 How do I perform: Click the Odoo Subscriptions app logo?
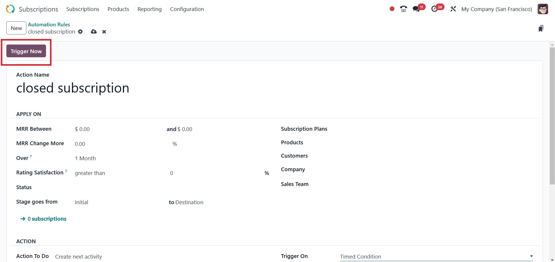10,9
